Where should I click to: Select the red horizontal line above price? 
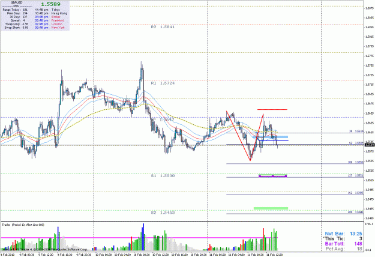[272, 110]
